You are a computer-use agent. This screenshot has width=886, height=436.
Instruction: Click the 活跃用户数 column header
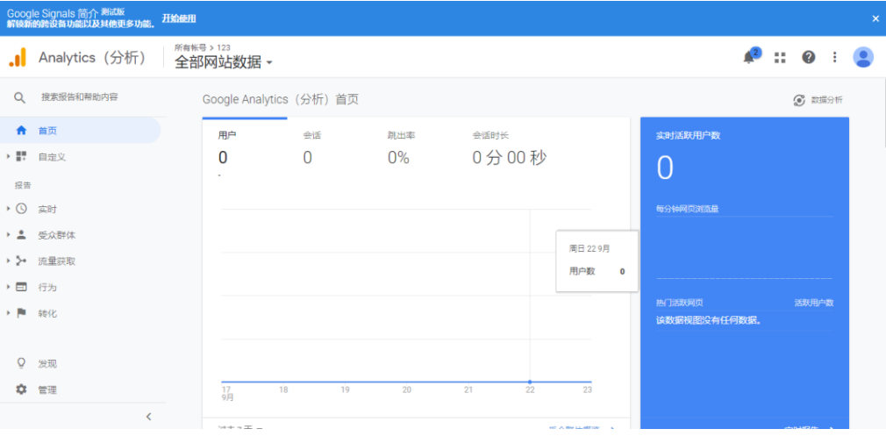pyautogui.click(x=814, y=303)
